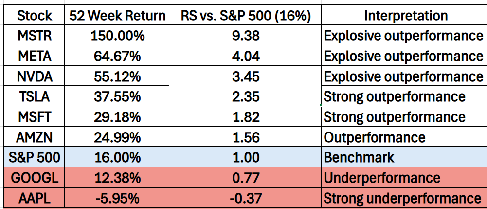
Task: Click the TSLA stock cell
Action: click(x=34, y=96)
